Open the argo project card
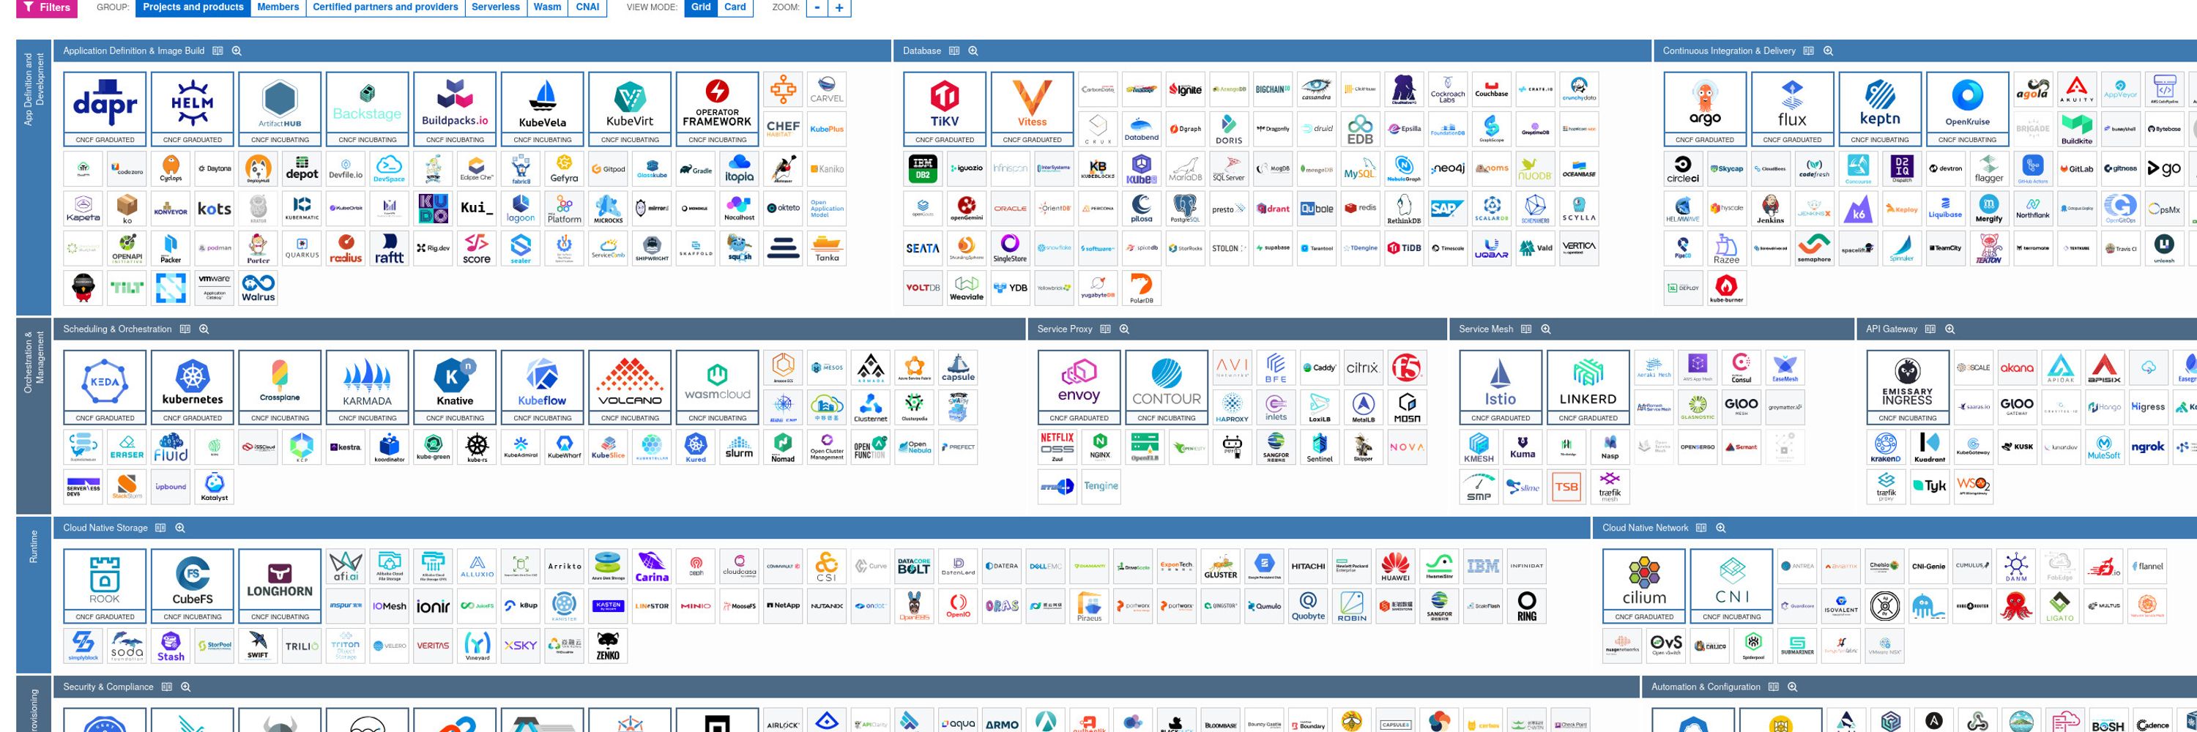 1705,109
